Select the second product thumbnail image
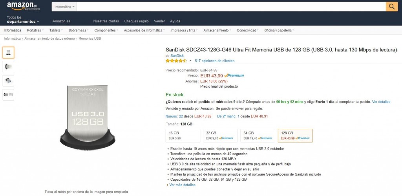The height and width of the screenshot is (196, 402). pos(8,66)
